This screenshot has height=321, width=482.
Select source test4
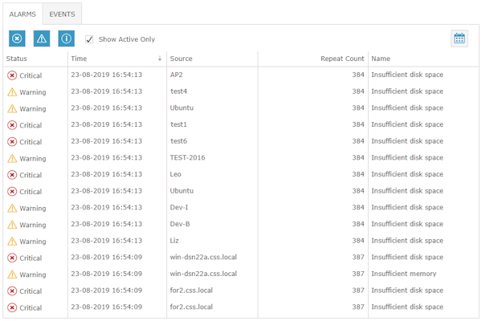(178, 91)
